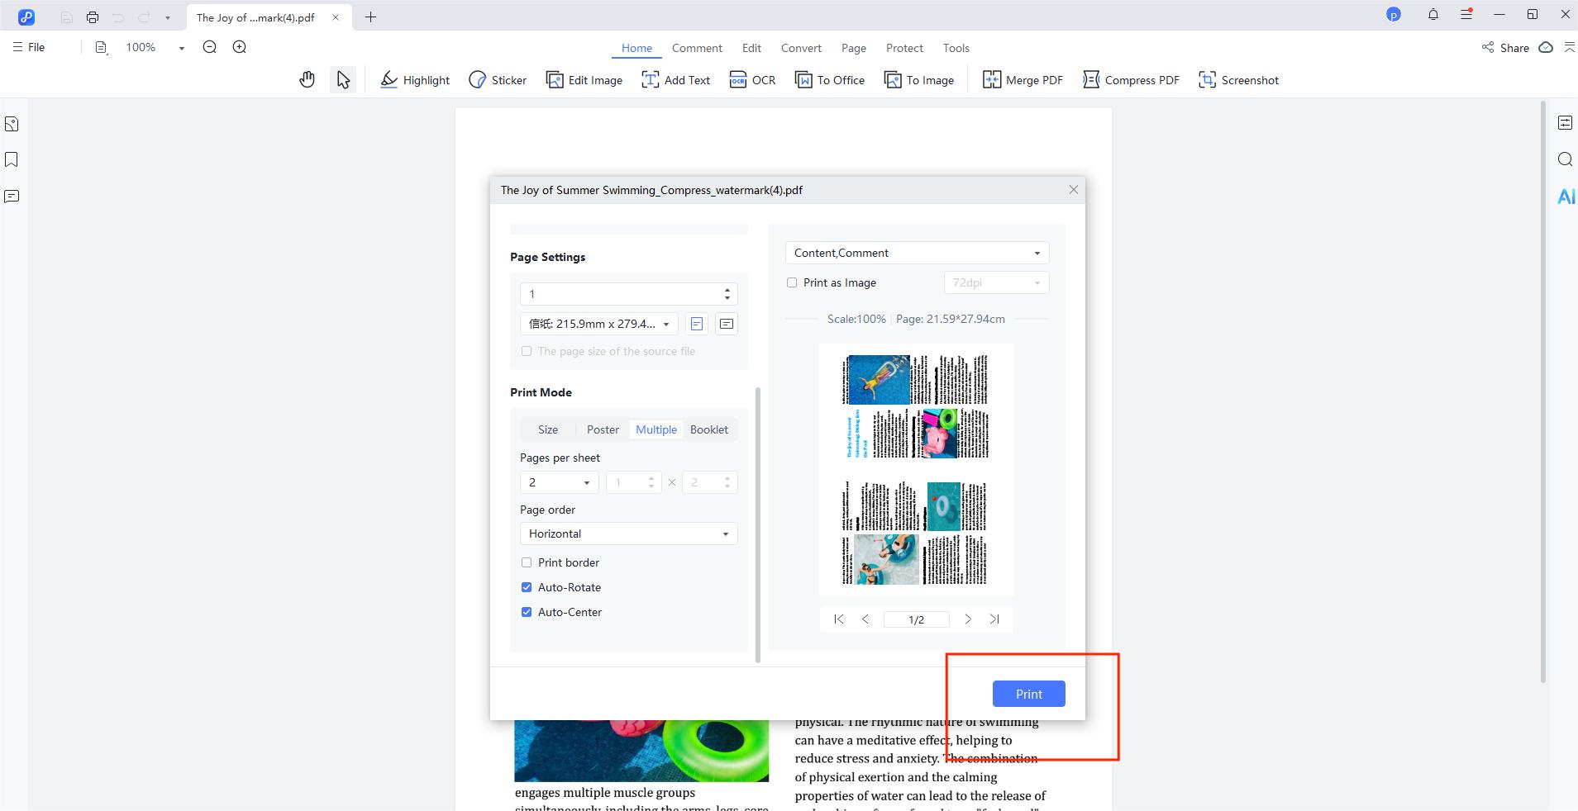Convert with the To Office tool

point(830,80)
